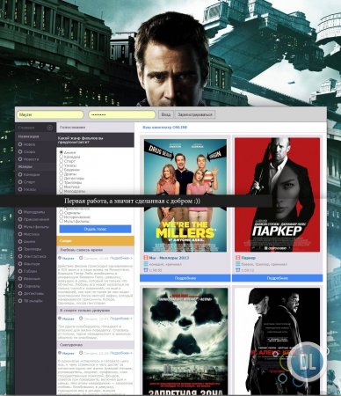Click the username login field

click(50, 114)
